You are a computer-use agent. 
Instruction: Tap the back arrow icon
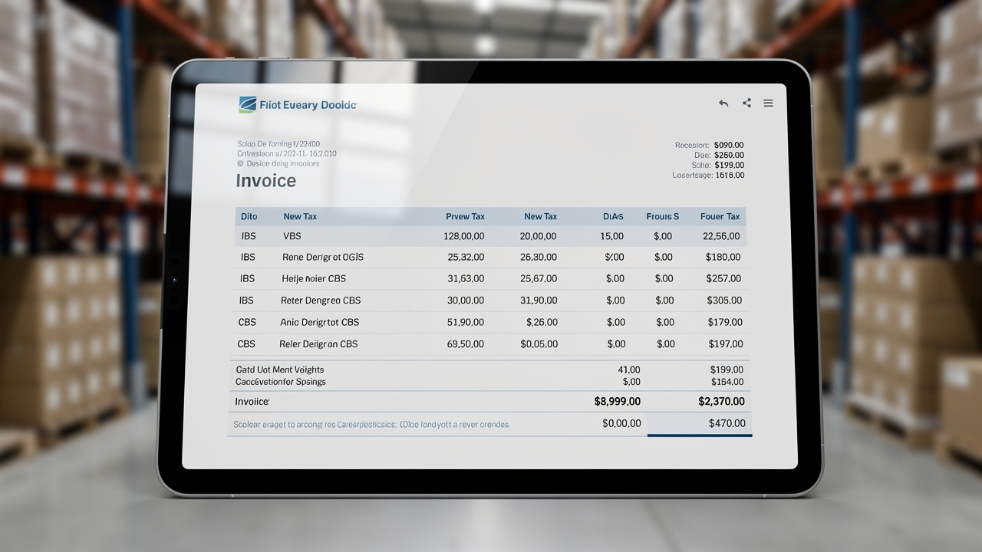click(x=723, y=103)
